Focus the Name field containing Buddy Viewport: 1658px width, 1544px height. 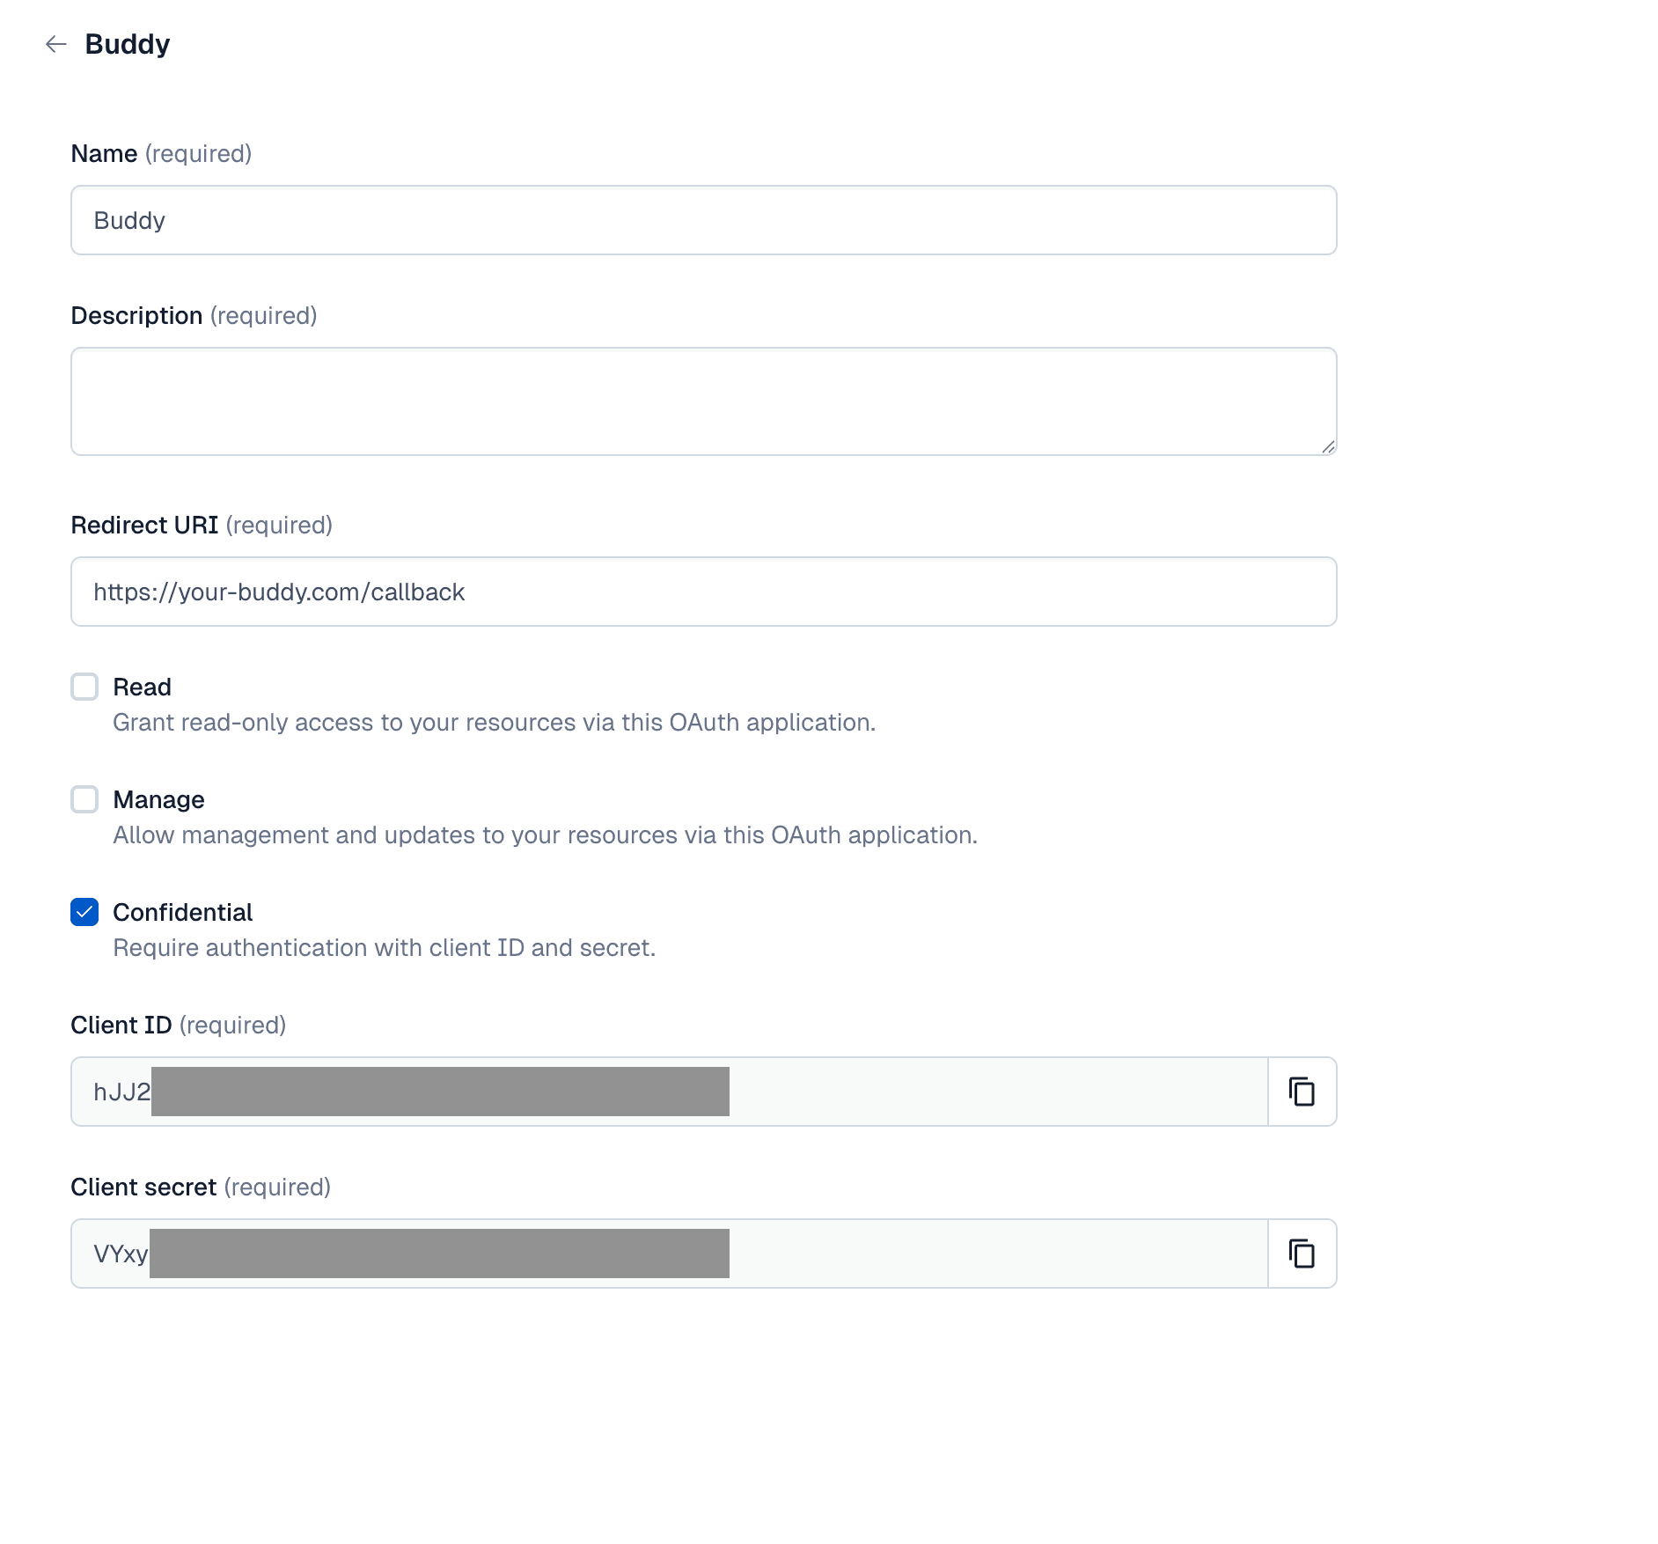pos(704,220)
